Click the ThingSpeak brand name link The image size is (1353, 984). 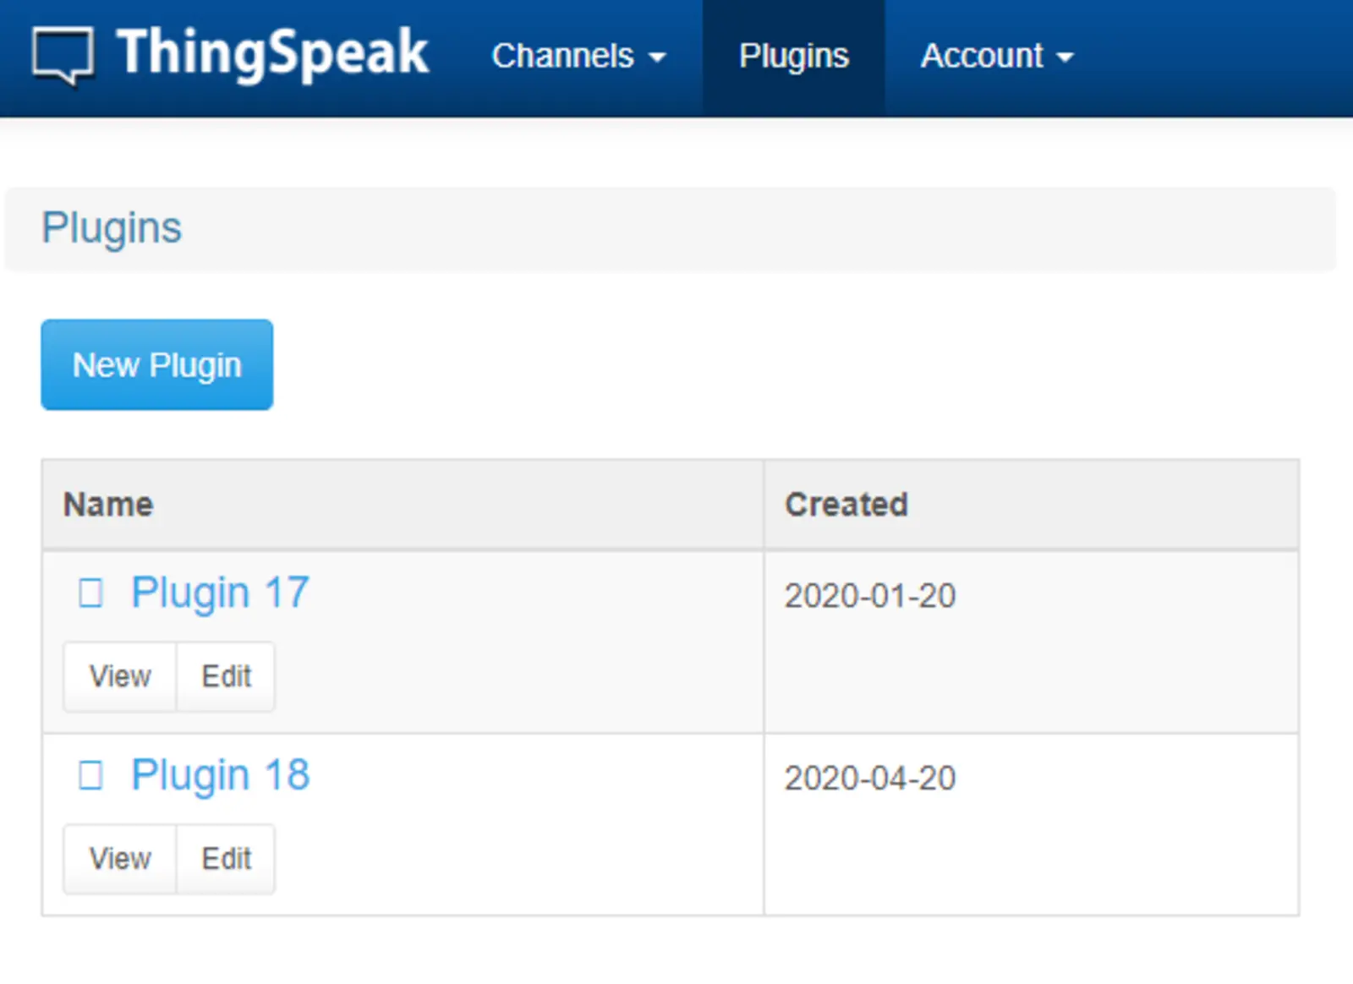tap(272, 54)
